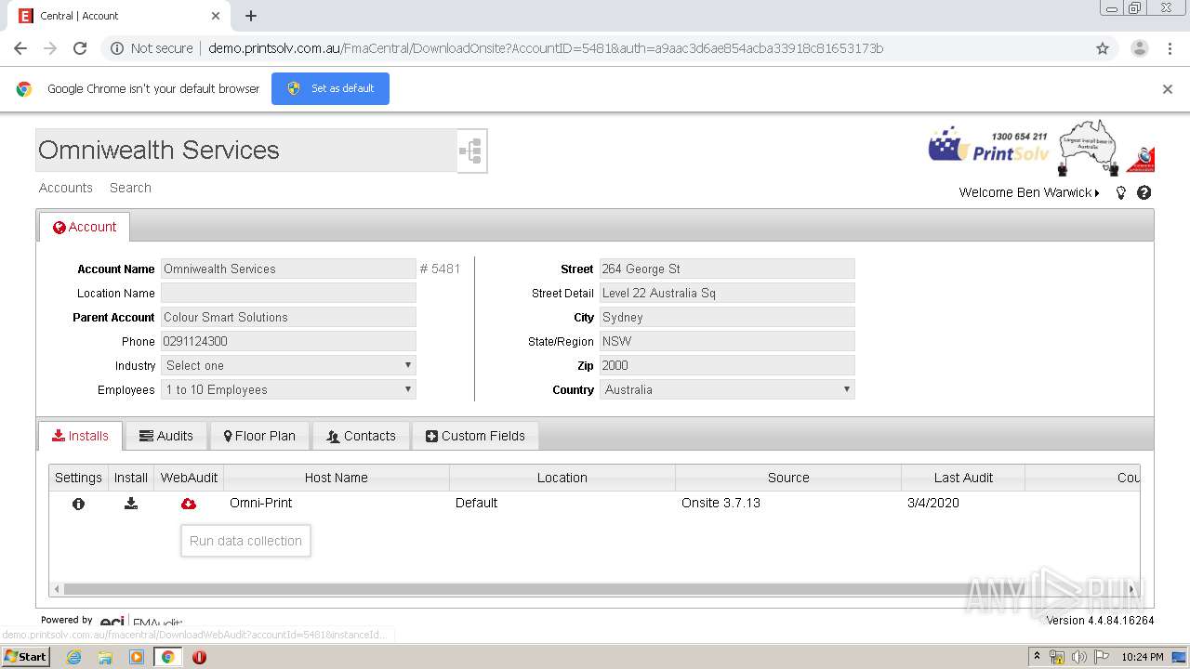Image resolution: width=1190 pixels, height=669 pixels.
Task: Sort by the Host Name column header
Action: 337,478
